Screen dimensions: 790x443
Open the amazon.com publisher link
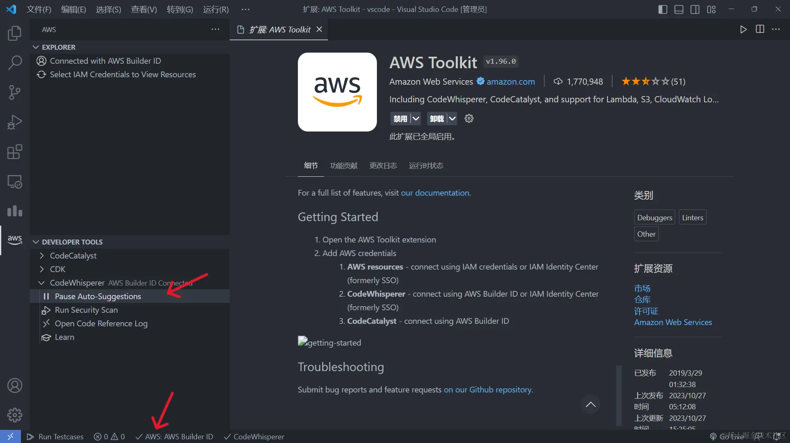pyautogui.click(x=511, y=81)
